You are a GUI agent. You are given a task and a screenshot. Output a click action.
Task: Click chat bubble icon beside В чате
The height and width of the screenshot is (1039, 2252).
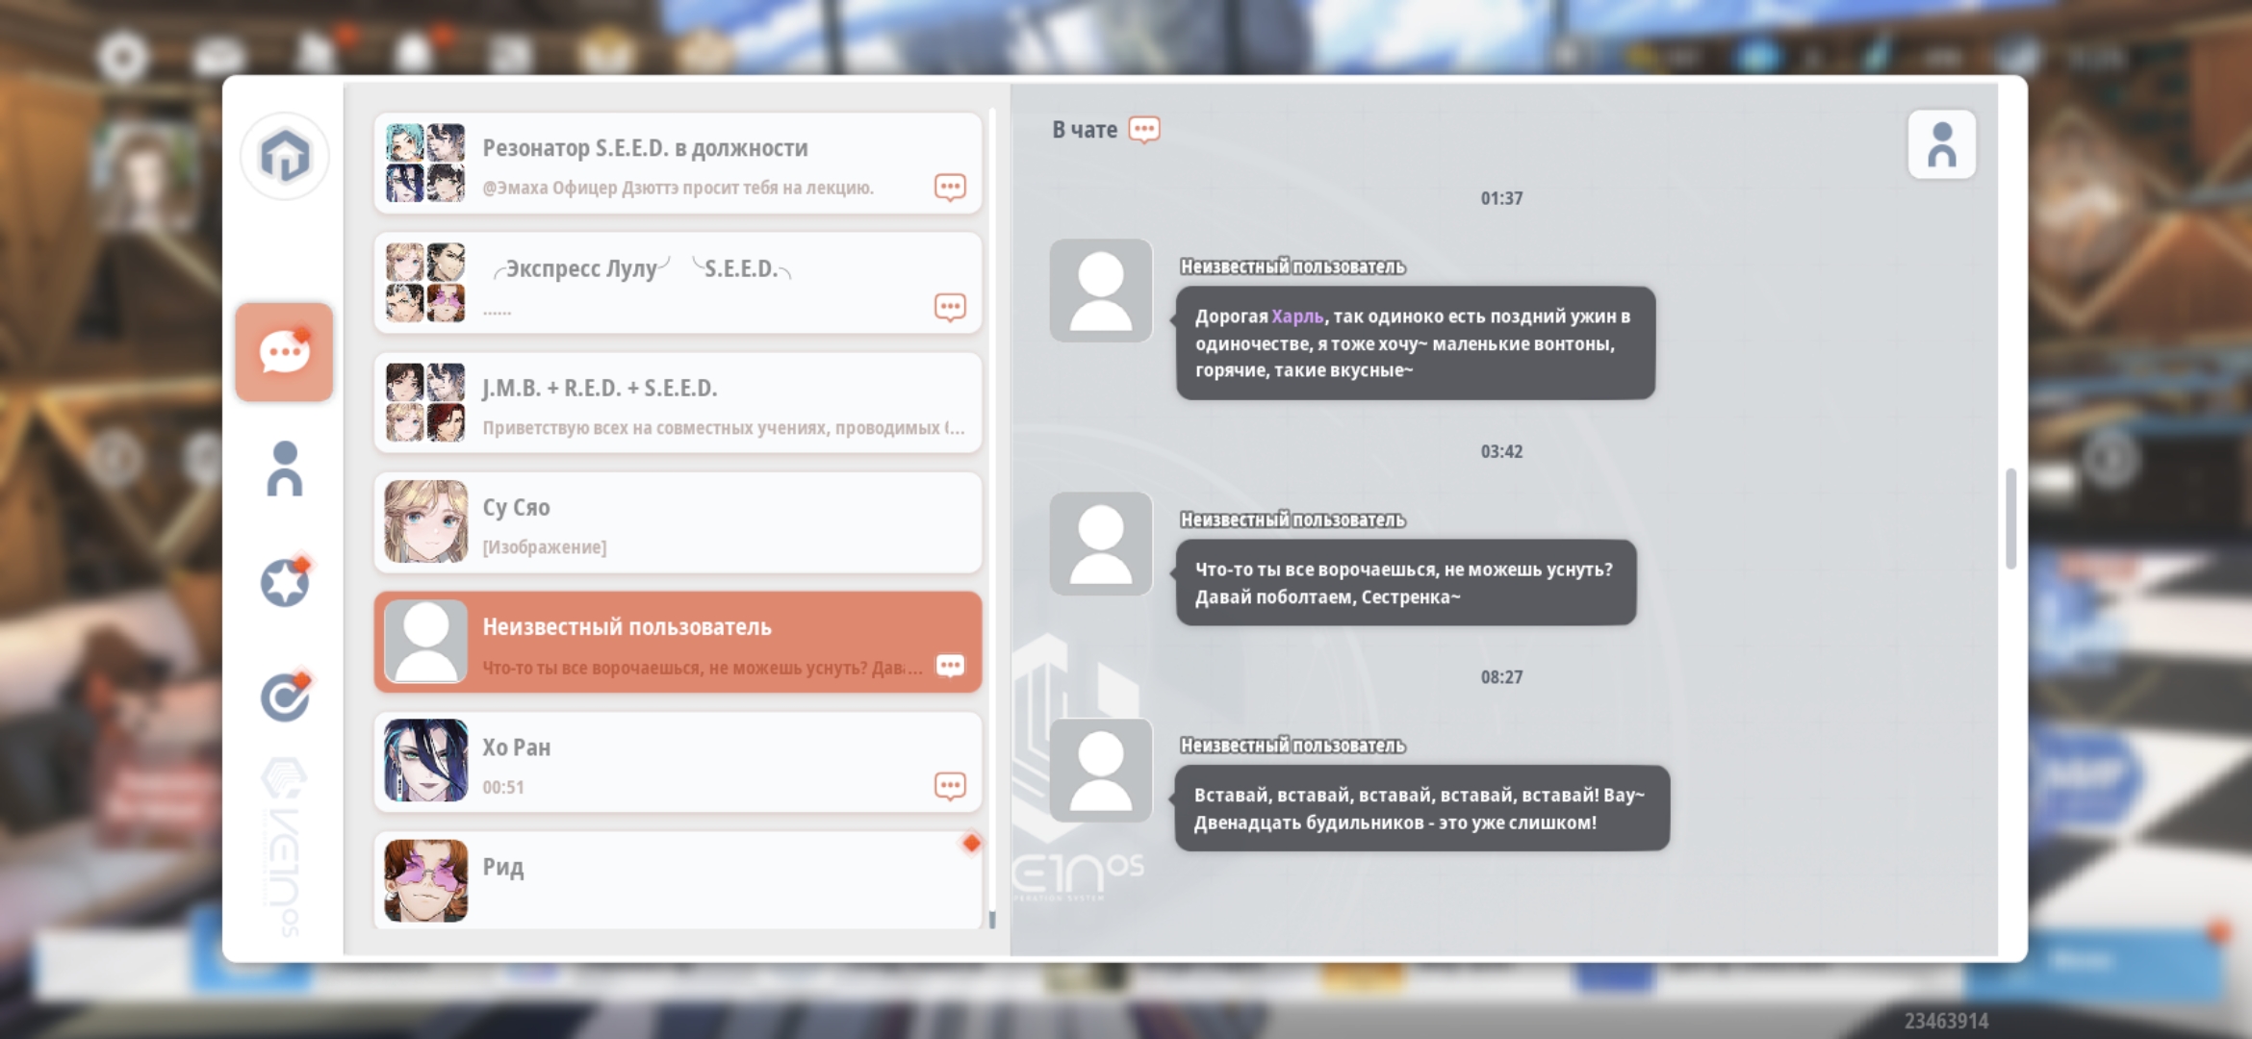click(x=1143, y=130)
